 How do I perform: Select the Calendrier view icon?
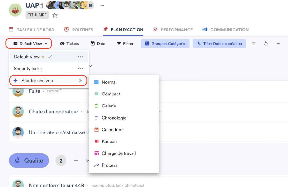[97, 130]
